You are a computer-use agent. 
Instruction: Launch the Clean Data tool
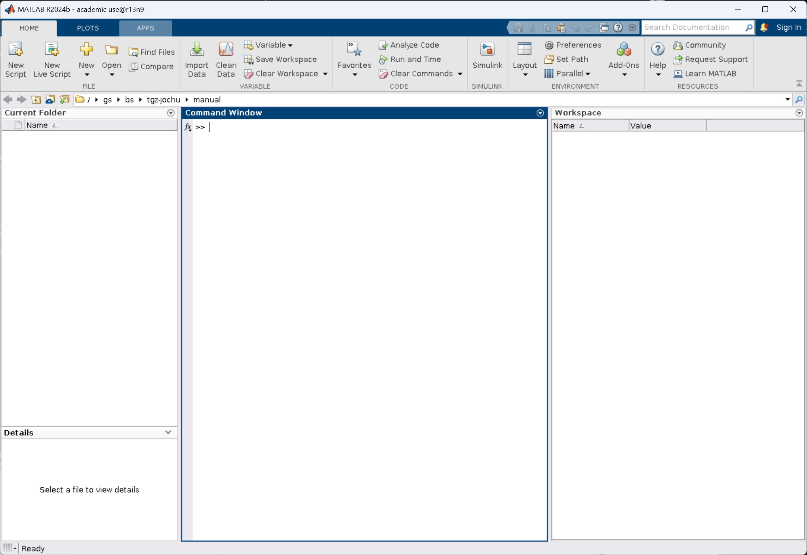(226, 50)
